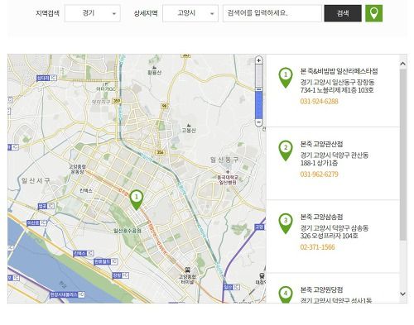Screen dimensions: 414x325
Task: Click the address 경기 고양시 덕양구 삼송동
Action: [x=335, y=228]
